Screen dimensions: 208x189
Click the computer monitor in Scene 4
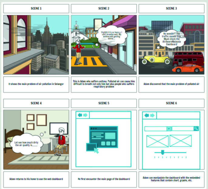[59, 129]
